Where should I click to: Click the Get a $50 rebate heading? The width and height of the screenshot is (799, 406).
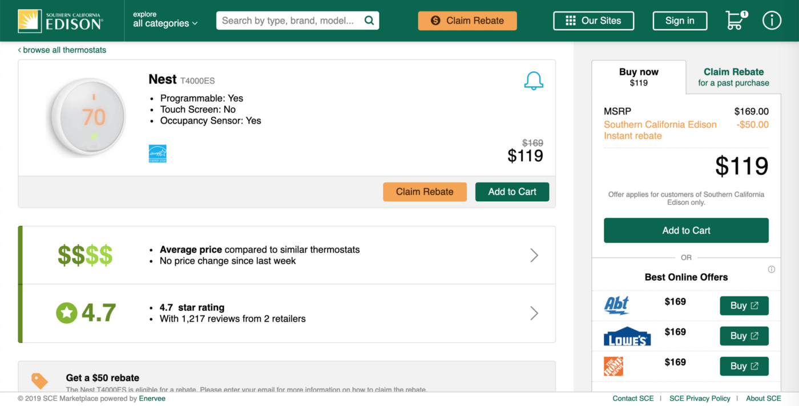tap(103, 377)
